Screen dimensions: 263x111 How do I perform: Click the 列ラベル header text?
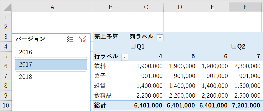point(142,36)
